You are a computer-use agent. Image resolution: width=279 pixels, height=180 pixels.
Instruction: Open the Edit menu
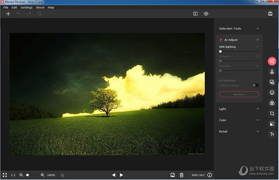[x=14, y=7]
